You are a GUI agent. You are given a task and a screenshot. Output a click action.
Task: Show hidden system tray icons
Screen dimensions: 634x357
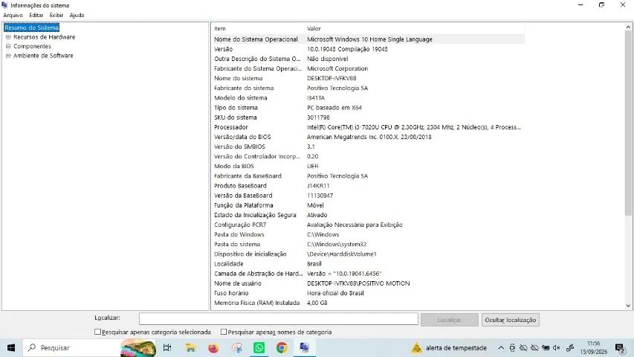(x=501, y=347)
